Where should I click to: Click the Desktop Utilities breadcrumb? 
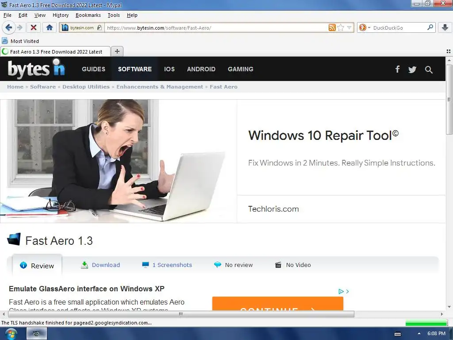tap(86, 87)
